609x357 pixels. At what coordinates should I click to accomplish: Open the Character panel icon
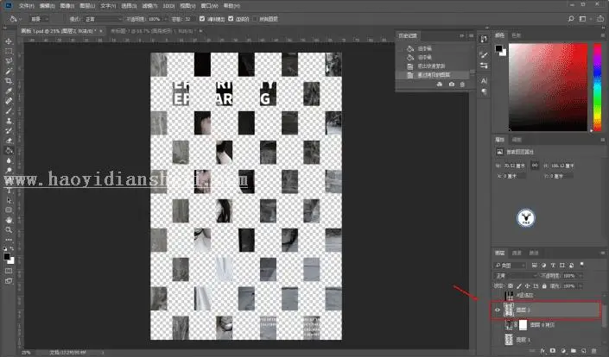coord(484,80)
